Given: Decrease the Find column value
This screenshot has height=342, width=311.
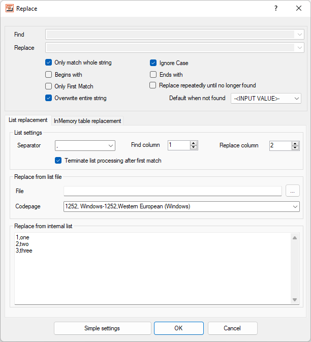Looking at the screenshot, I should (x=194, y=148).
